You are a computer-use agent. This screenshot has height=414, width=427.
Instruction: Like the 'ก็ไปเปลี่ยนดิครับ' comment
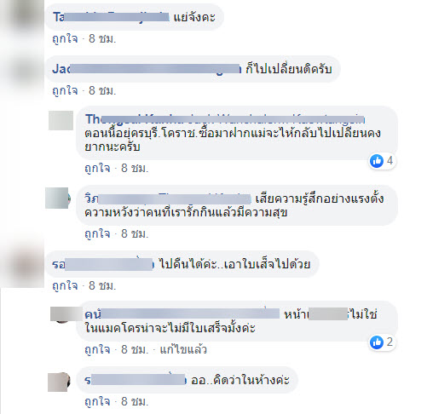click(x=65, y=90)
